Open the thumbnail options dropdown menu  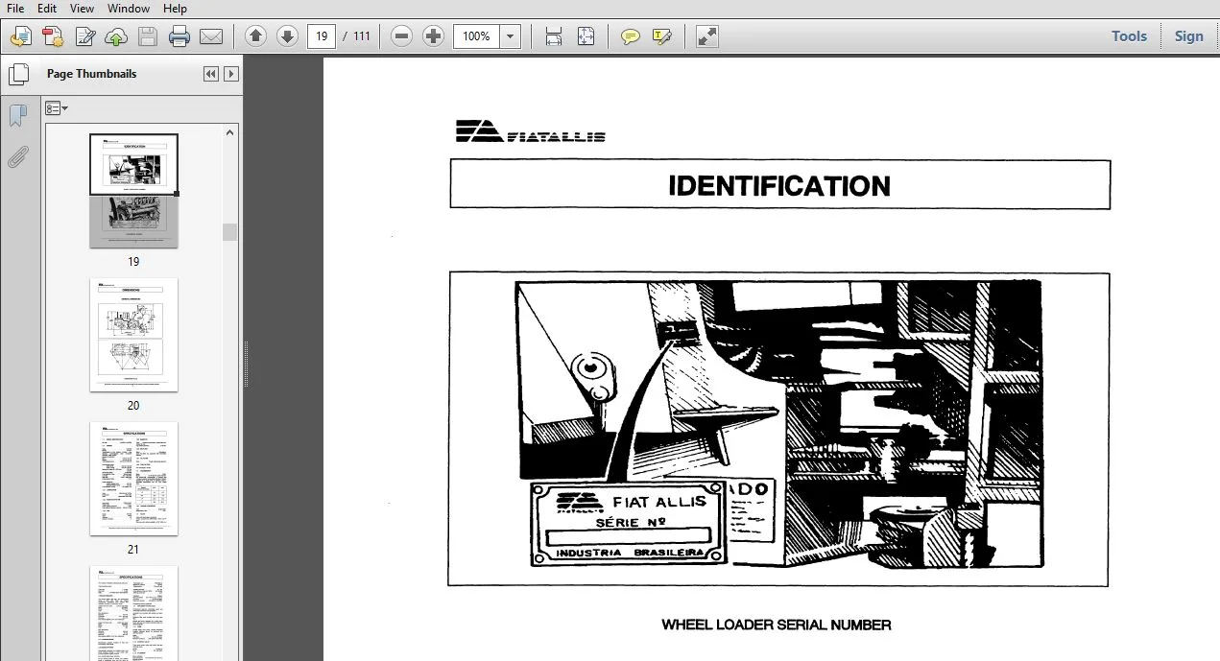(57, 108)
